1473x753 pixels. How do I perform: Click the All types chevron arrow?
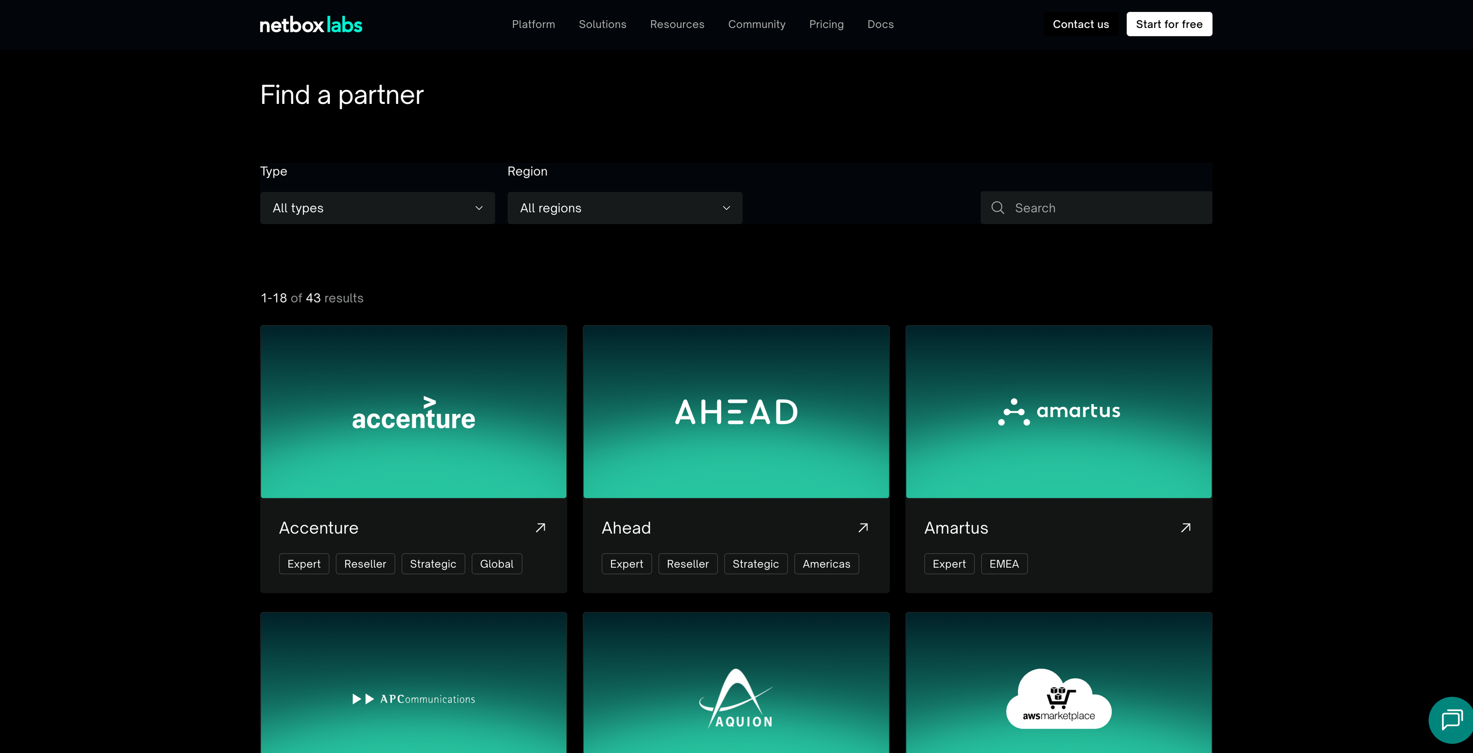pos(479,208)
